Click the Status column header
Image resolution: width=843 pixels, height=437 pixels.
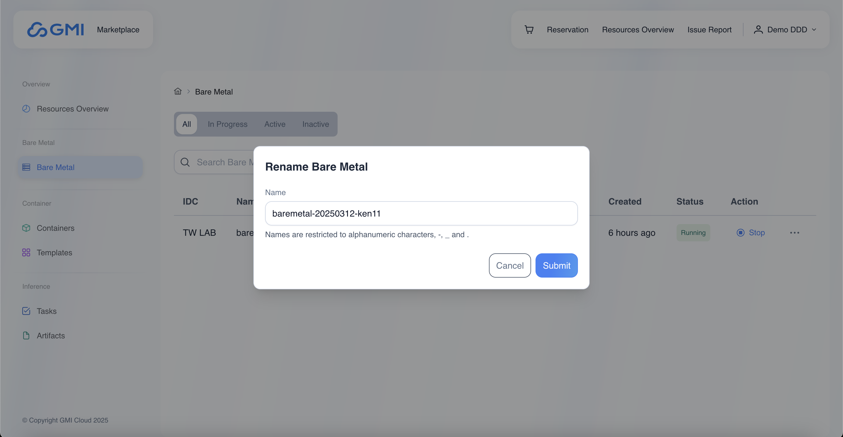(x=690, y=201)
